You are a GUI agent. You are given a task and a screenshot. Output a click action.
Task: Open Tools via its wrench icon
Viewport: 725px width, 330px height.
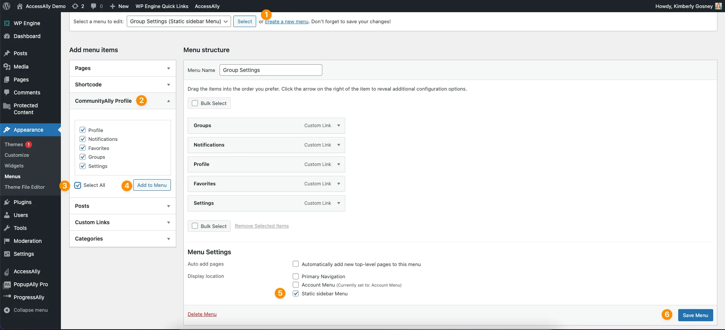[7, 228]
